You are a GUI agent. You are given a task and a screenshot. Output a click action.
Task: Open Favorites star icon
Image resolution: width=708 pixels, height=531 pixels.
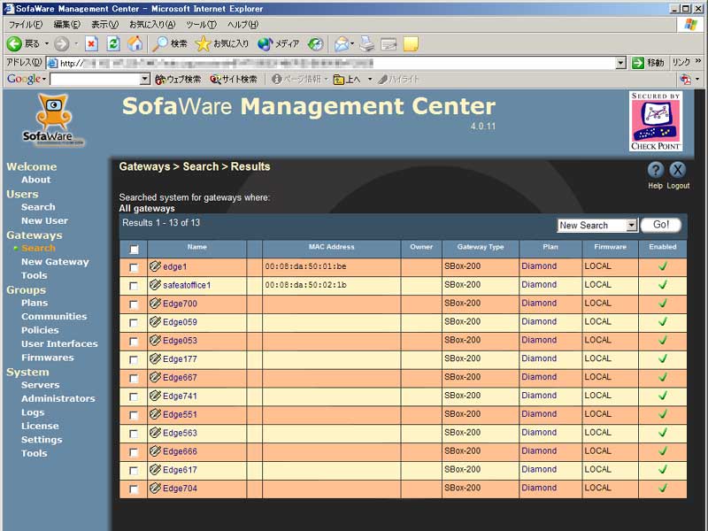(x=203, y=43)
